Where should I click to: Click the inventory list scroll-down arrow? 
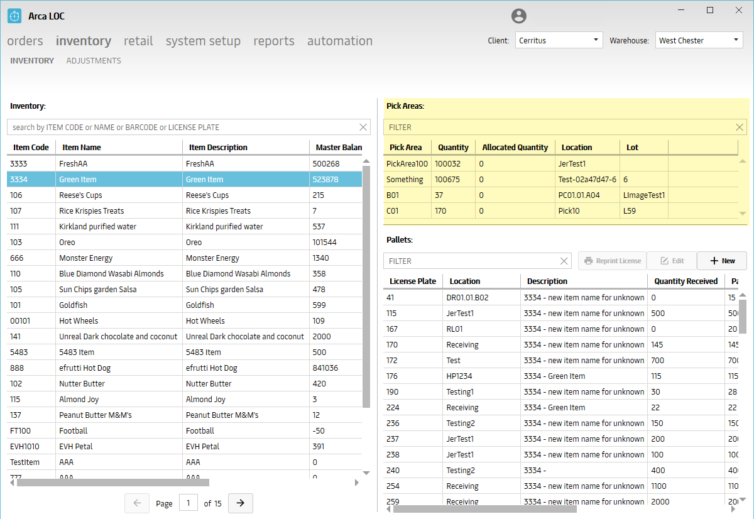pyautogui.click(x=366, y=473)
